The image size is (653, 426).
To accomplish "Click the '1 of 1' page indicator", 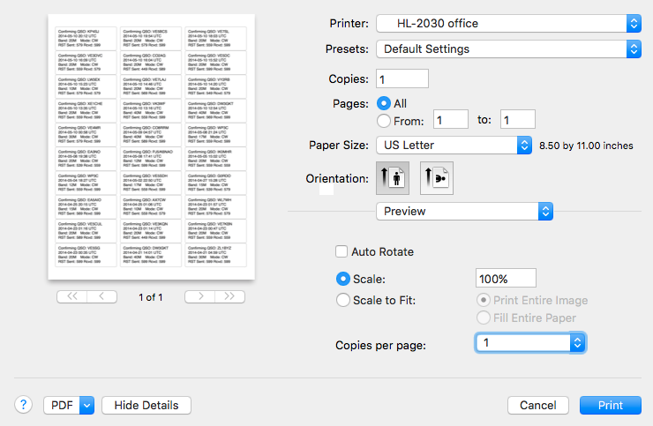I will [150, 297].
